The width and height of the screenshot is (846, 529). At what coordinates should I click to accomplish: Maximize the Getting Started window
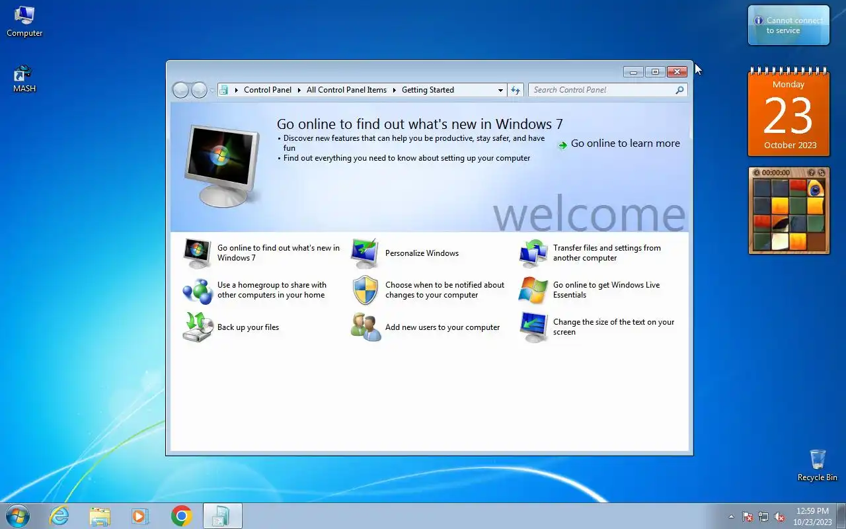point(655,71)
